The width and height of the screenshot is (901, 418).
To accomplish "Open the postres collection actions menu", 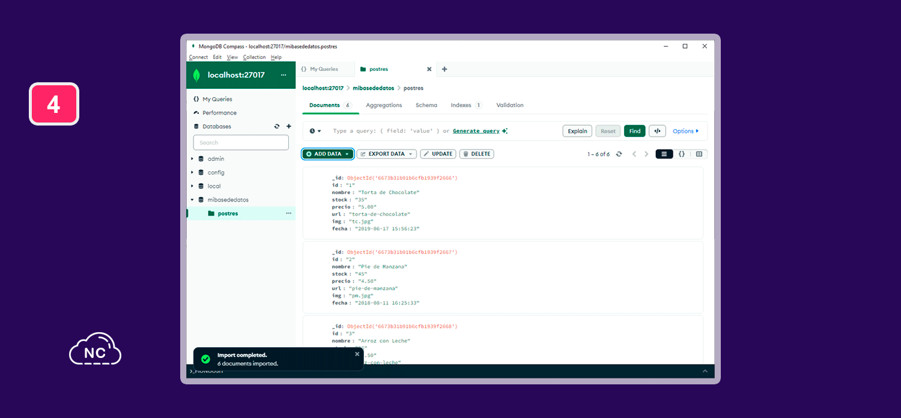I will (288, 214).
